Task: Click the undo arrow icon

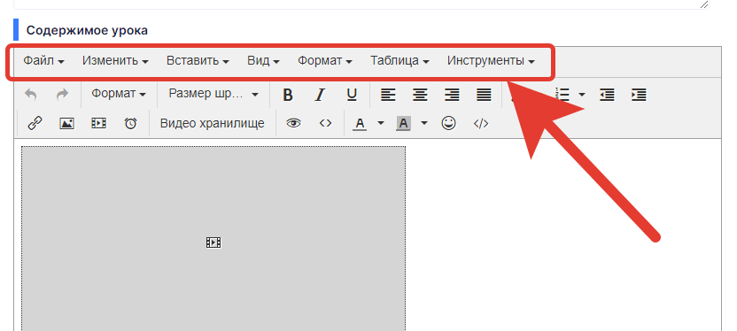Action: (x=30, y=95)
